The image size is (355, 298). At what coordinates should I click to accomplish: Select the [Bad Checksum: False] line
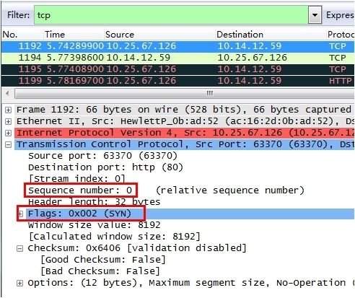coord(100,271)
